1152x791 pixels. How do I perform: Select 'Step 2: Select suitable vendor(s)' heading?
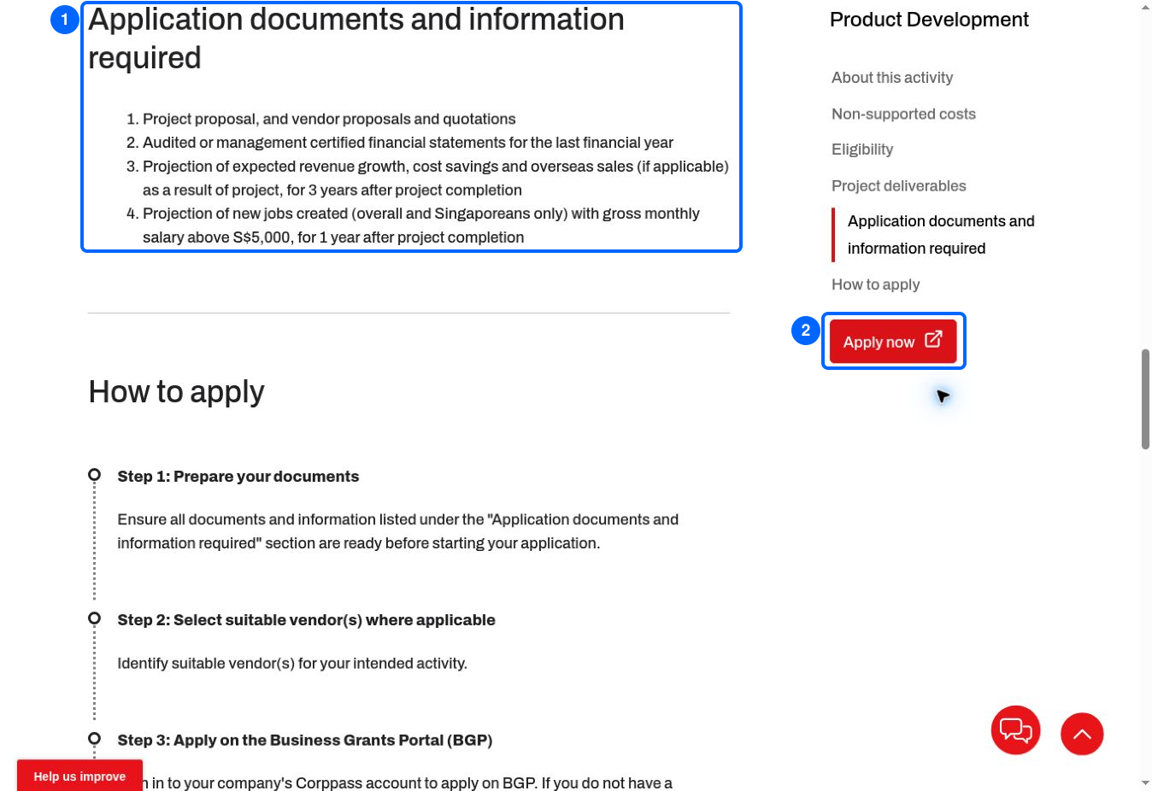[x=307, y=620]
